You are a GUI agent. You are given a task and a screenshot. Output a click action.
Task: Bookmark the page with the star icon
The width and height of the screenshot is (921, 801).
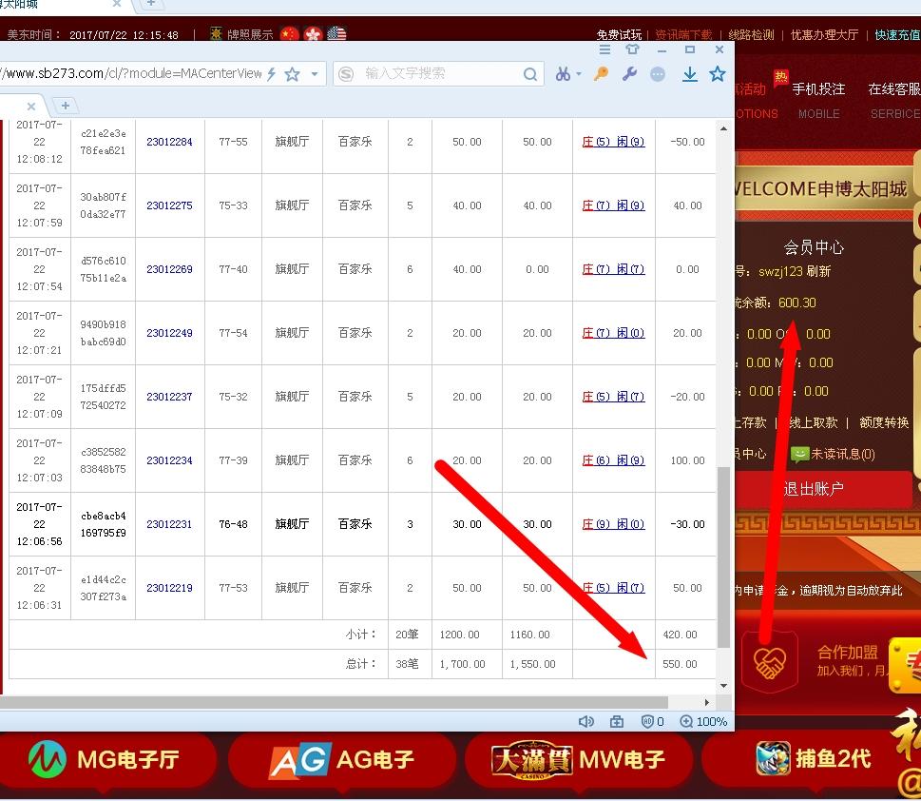[718, 73]
